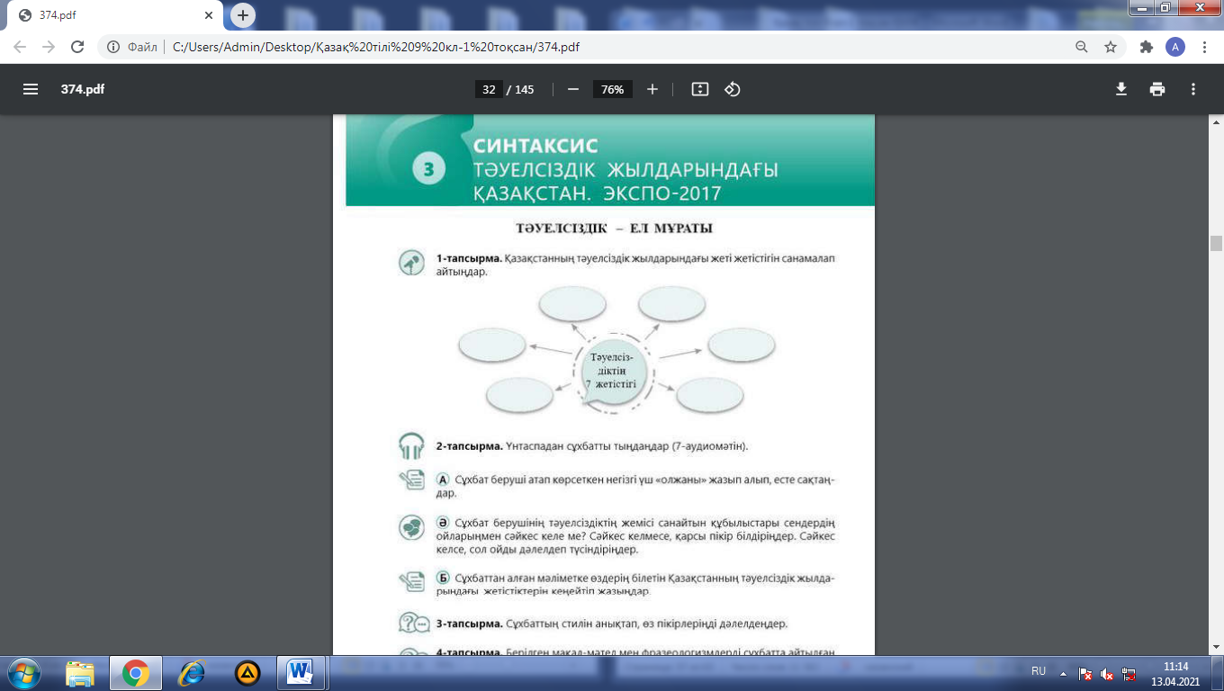Click the RU language indicator
The width and height of the screenshot is (1224, 691).
click(x=1039, y=672)
